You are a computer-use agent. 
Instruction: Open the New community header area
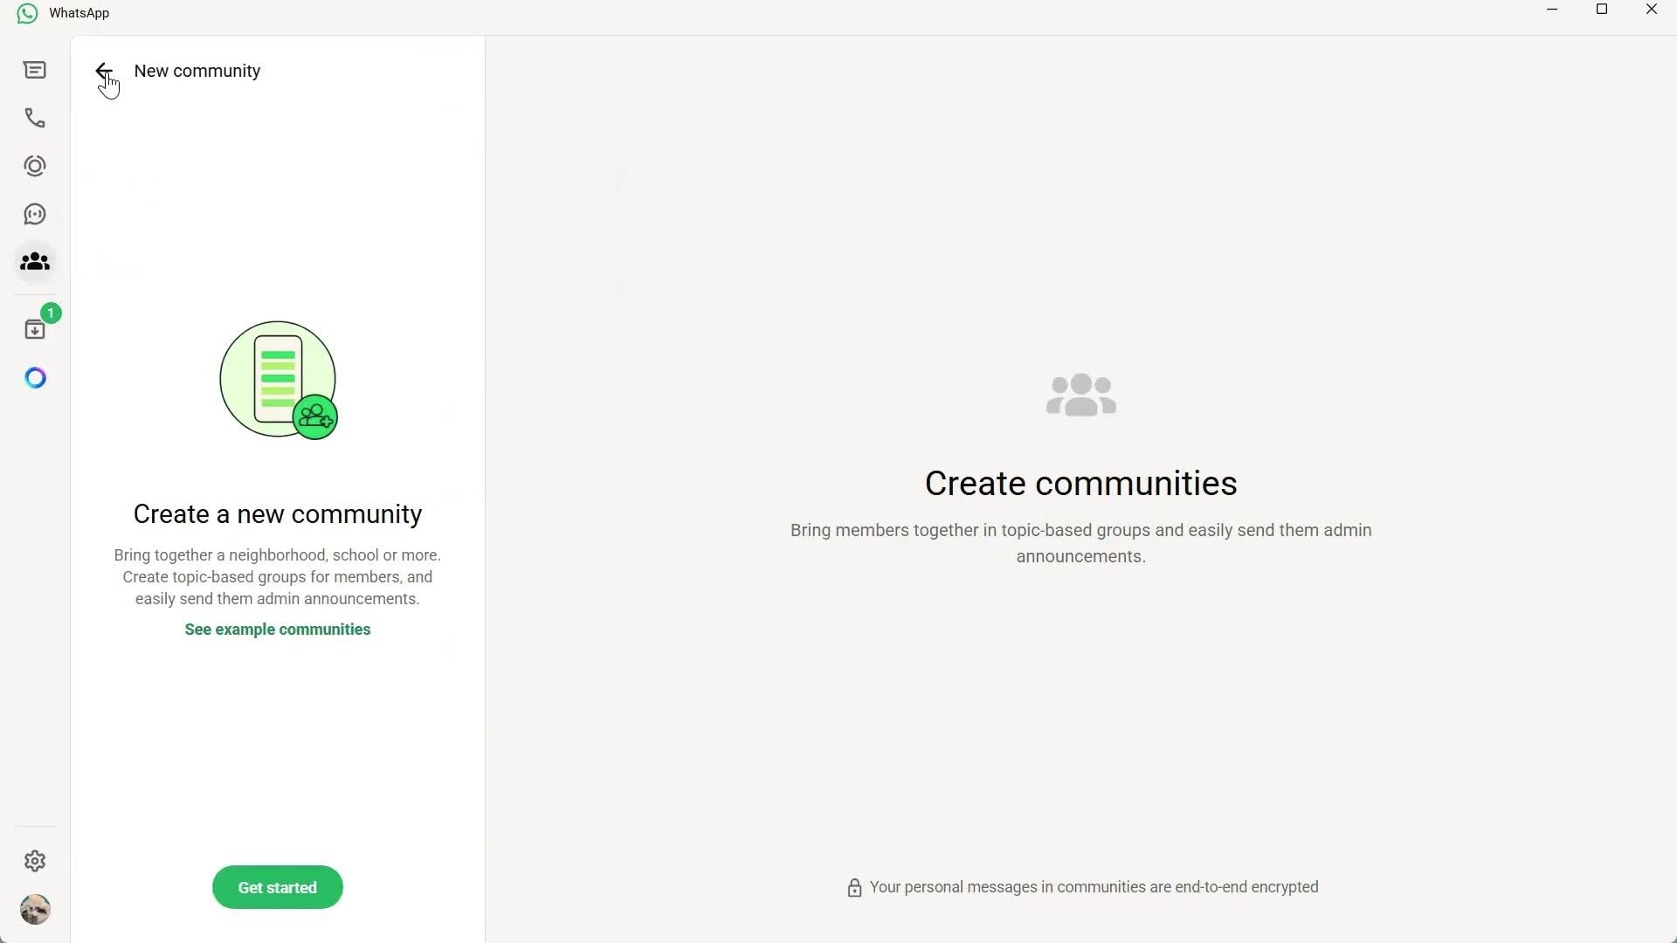click(197, 71)
